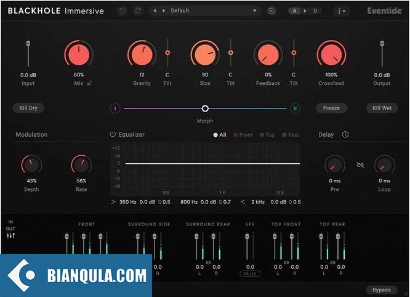Click the redo arrow icon
410x297 pixels.
click(x=138, y=10)
